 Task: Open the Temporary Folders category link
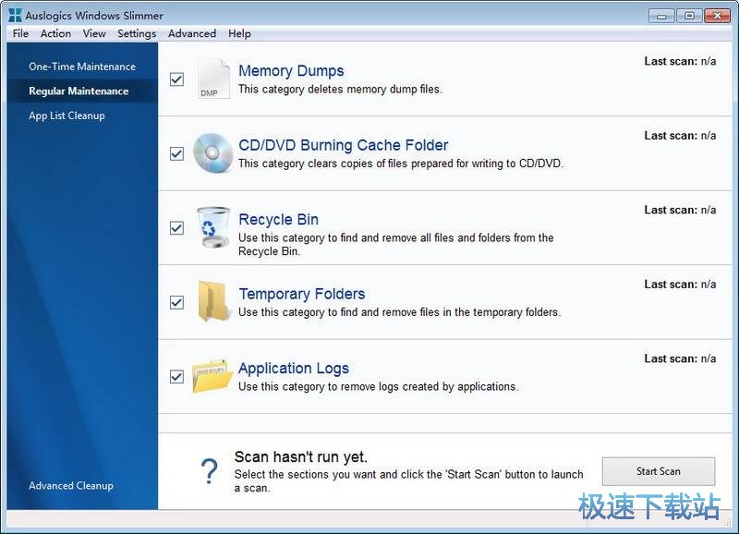(x=301, y=293)
